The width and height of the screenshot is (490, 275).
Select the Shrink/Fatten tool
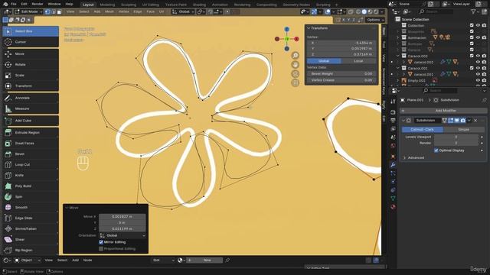[x=31, y=229]
